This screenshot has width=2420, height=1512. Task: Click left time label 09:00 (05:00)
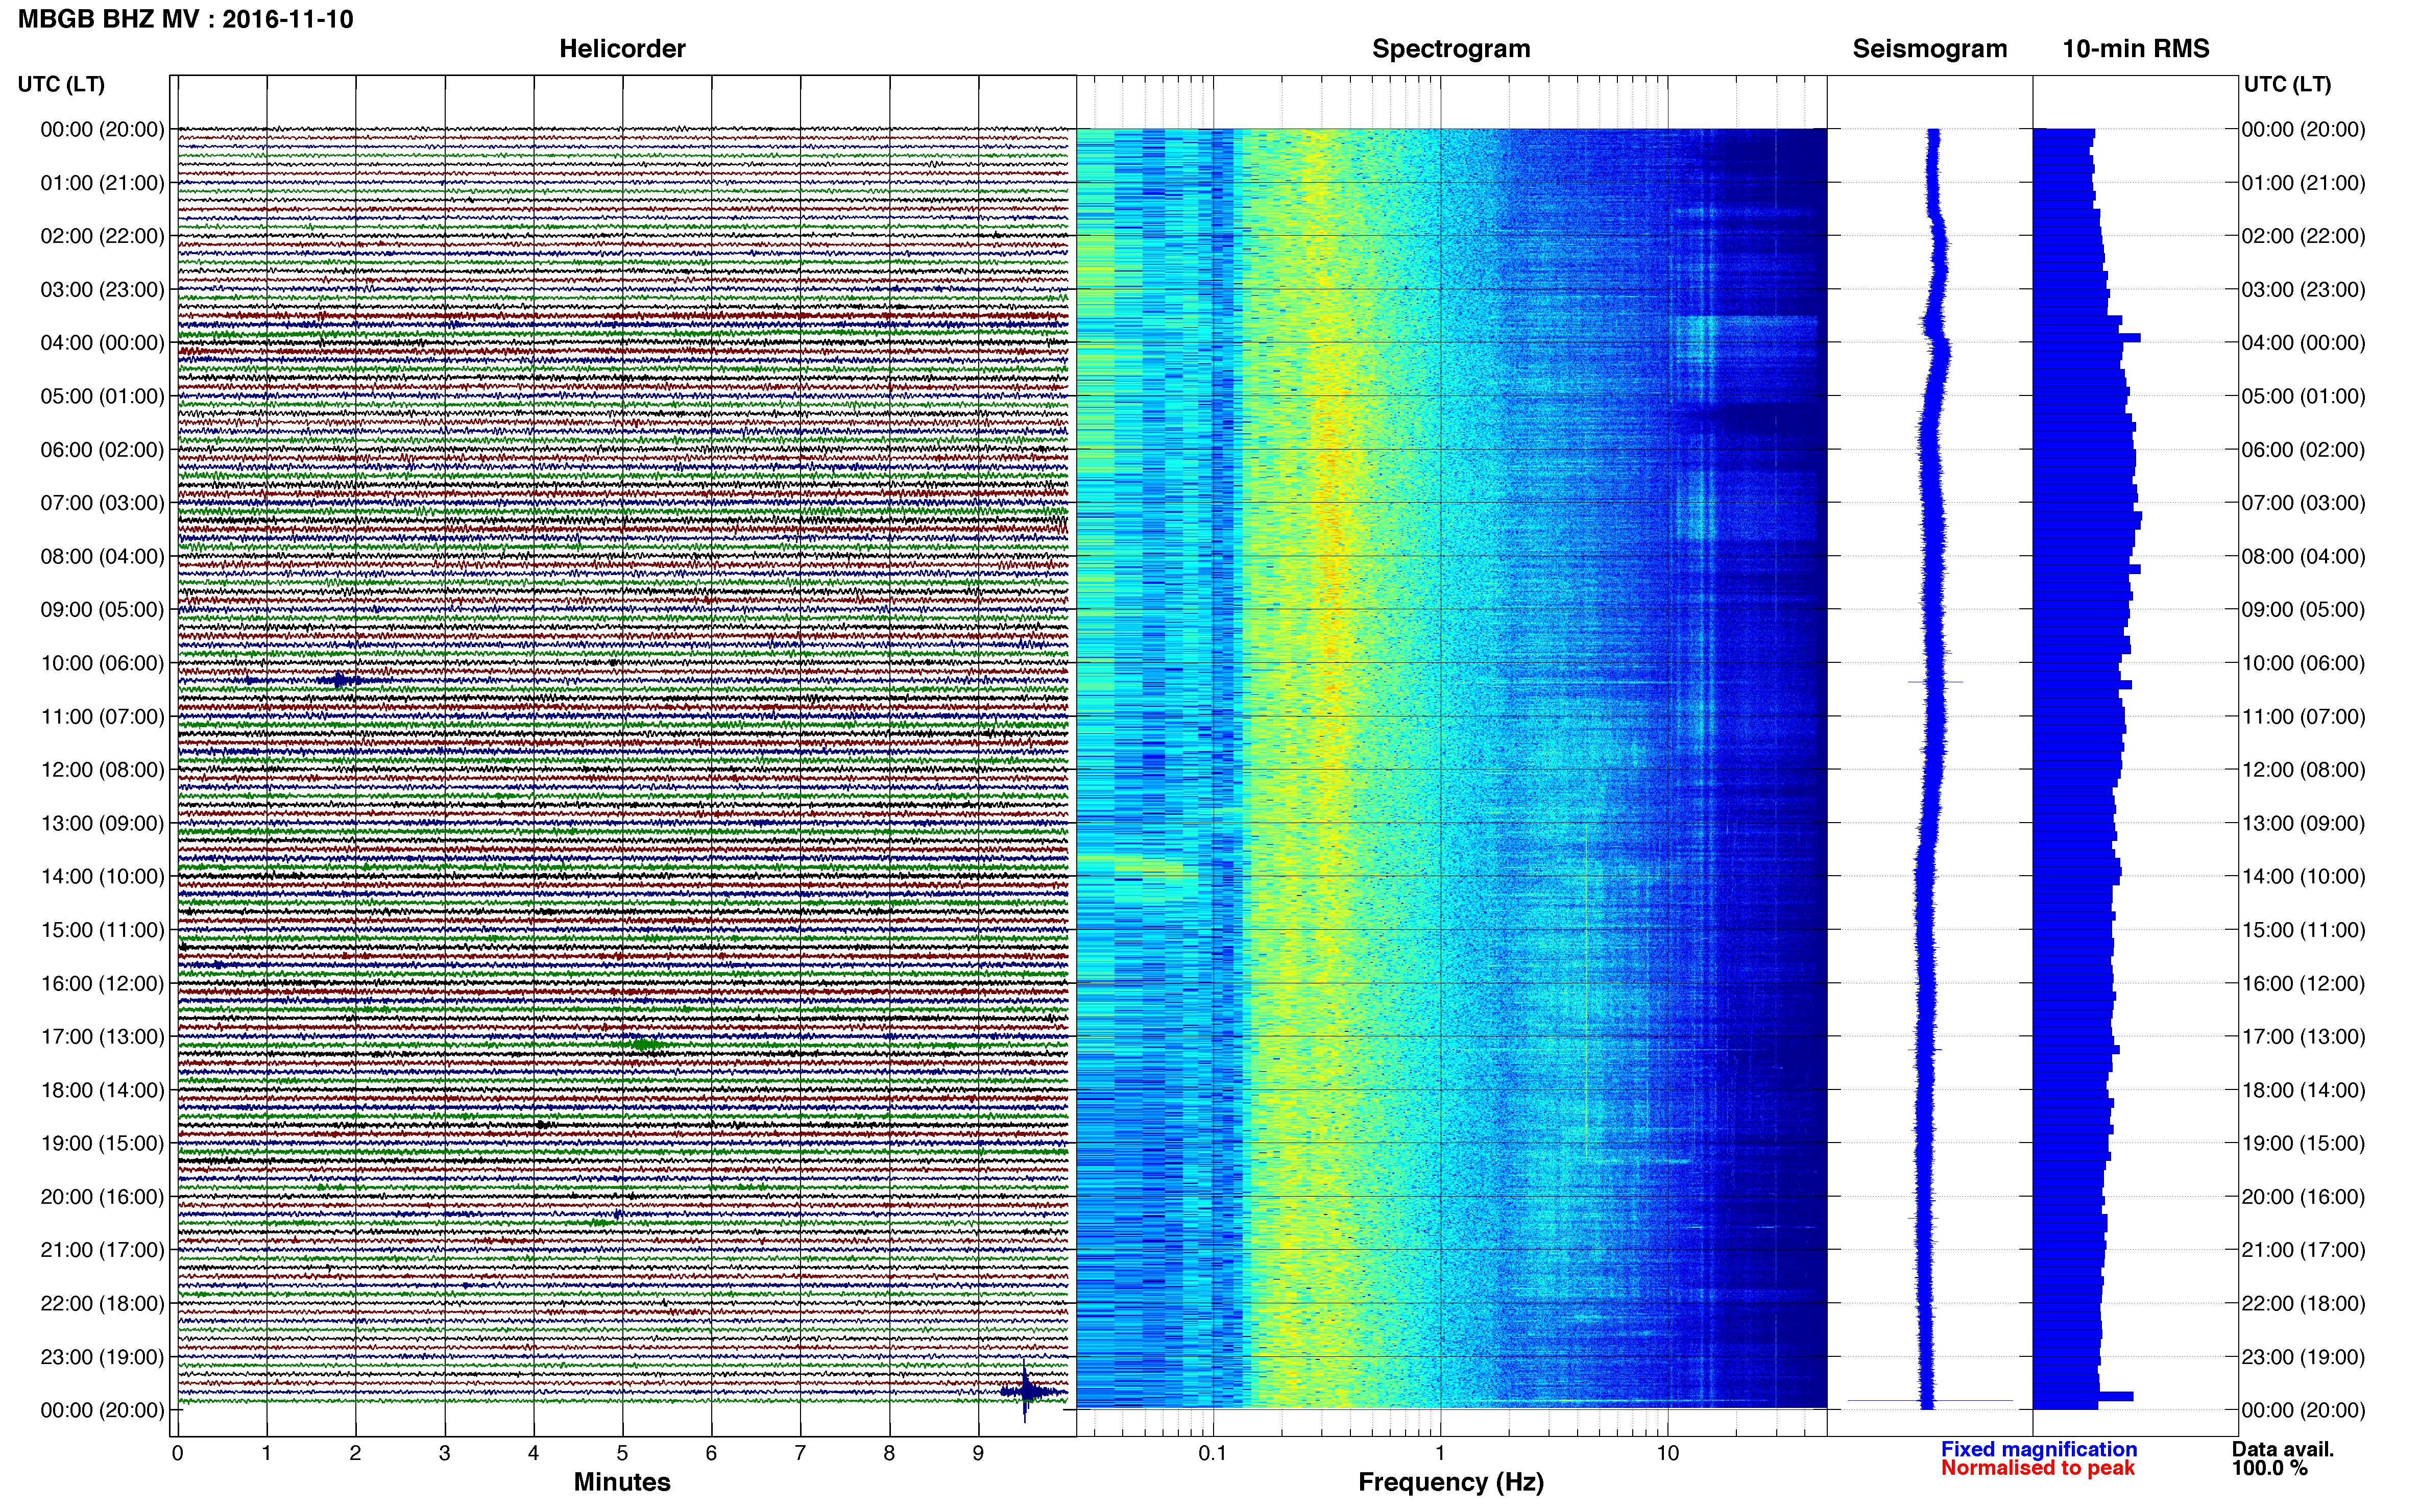tap(102, 610)
